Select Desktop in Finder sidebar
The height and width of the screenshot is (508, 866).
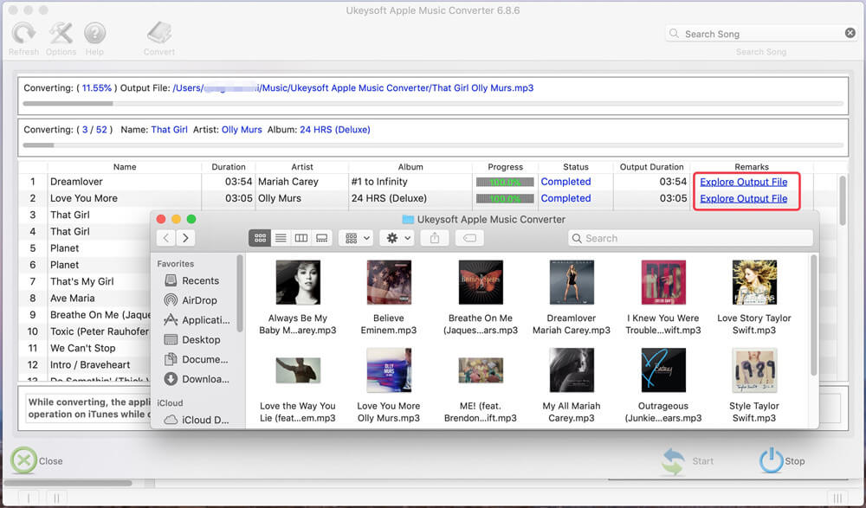click(201, 339)
